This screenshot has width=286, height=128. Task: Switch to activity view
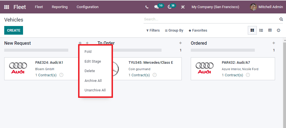click(278, 30)
